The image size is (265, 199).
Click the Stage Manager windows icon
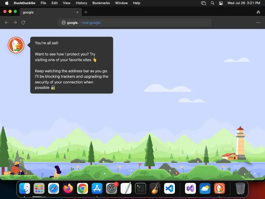click(x=203, y=3)
